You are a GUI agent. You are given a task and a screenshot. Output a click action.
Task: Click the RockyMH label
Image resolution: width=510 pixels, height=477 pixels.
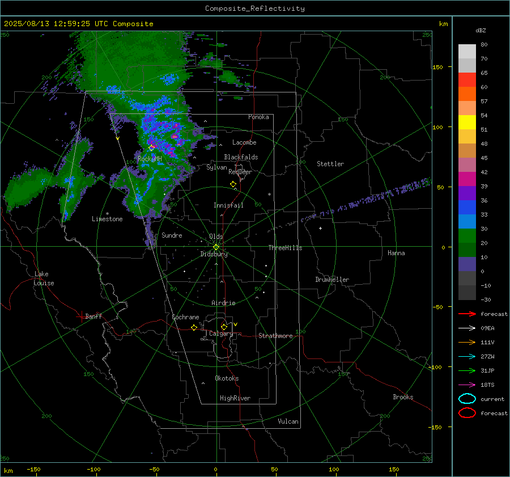[x=150, y=159]
